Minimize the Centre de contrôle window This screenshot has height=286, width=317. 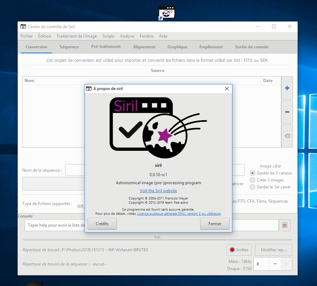click(x=258, y=26)
